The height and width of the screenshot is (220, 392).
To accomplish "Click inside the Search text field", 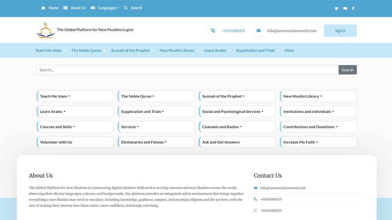I will point(187,70).
